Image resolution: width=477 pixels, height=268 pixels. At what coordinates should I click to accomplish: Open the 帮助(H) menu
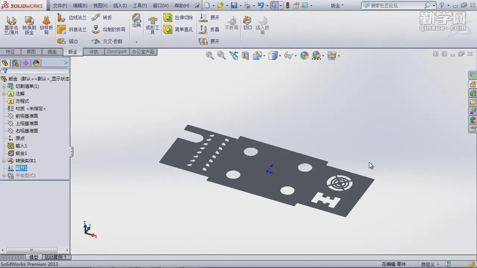click(181, 6)
